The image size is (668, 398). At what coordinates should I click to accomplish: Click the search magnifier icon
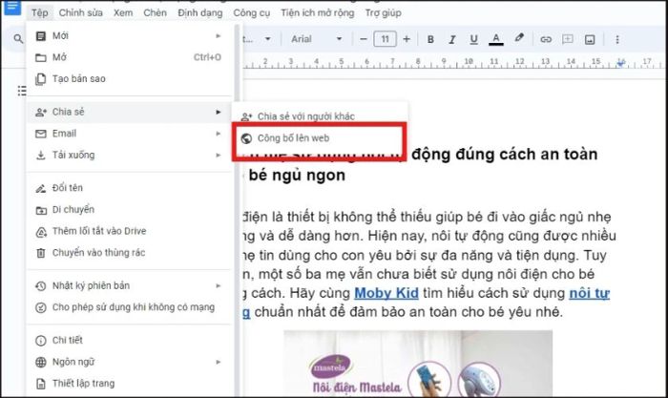pos(17,39)
